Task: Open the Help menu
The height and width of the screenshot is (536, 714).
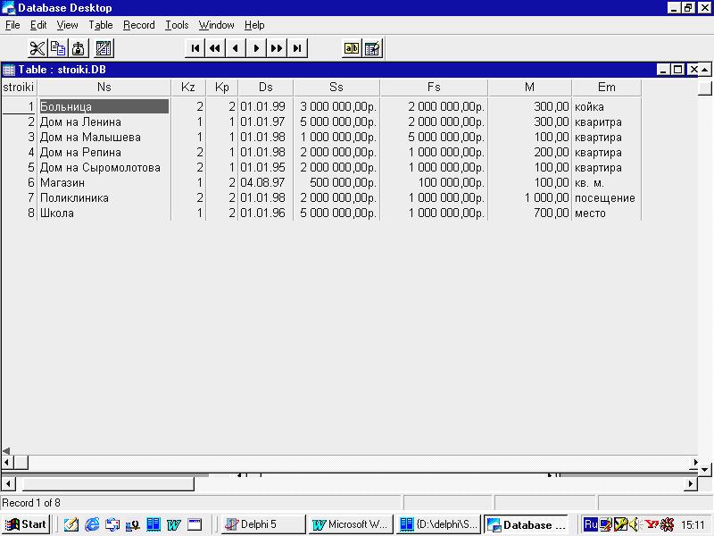Action: click(254, 25)
